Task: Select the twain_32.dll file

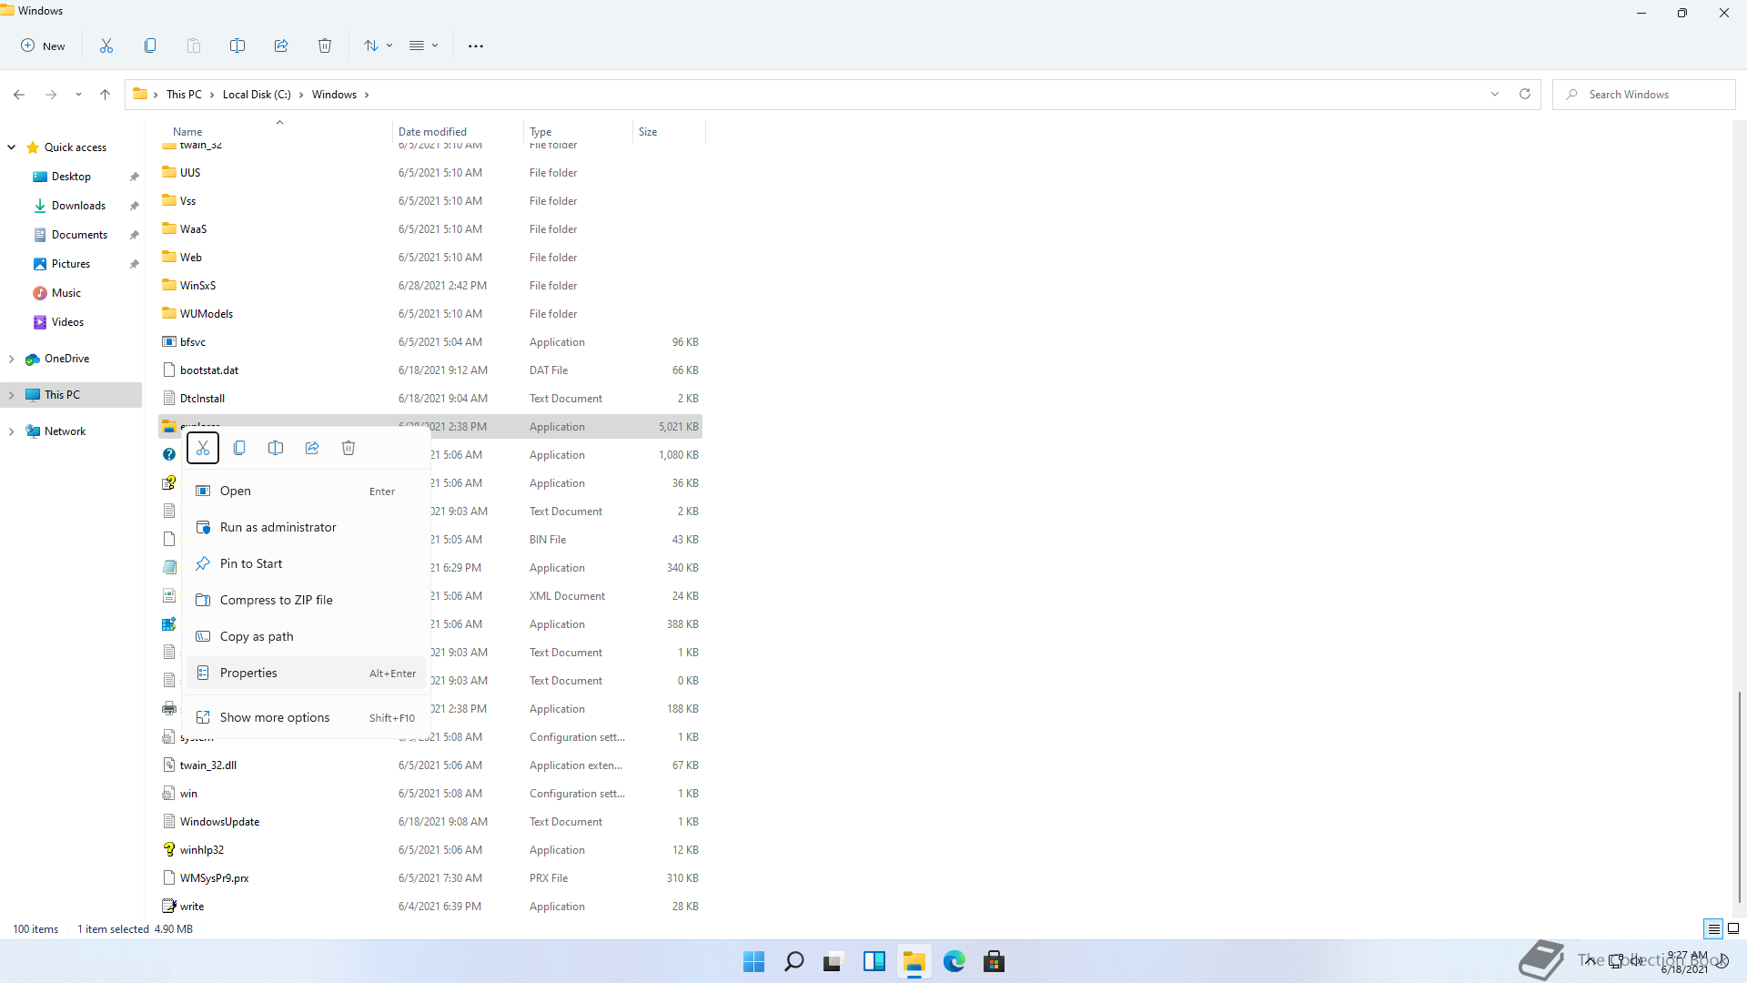Action: [430, 765]
